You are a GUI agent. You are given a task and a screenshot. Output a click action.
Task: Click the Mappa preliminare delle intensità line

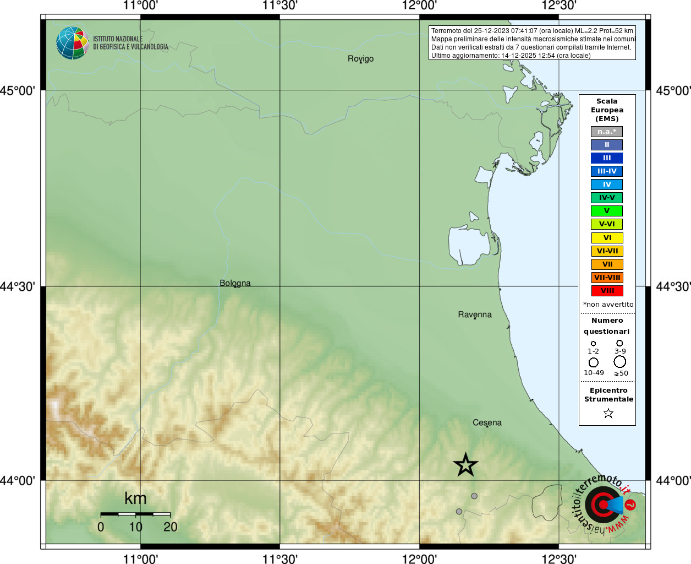point(533,39)
